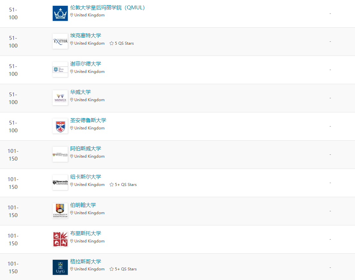Click "United Kingdom" under 纽卡斯尔大学
355x280 pixels.
[89, 185]
